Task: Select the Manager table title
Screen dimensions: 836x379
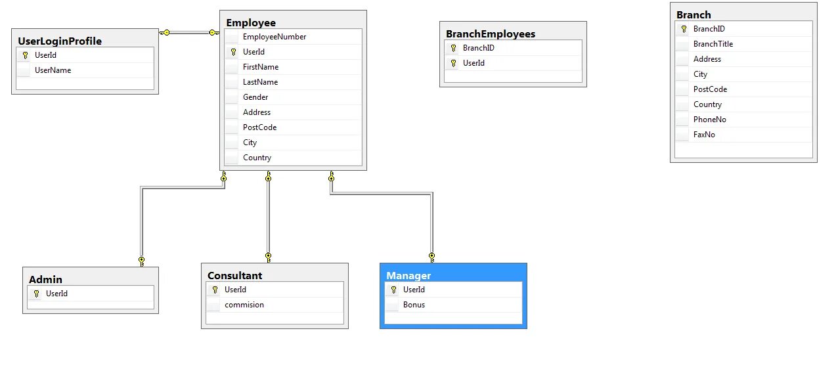Action: coord(408,275)
